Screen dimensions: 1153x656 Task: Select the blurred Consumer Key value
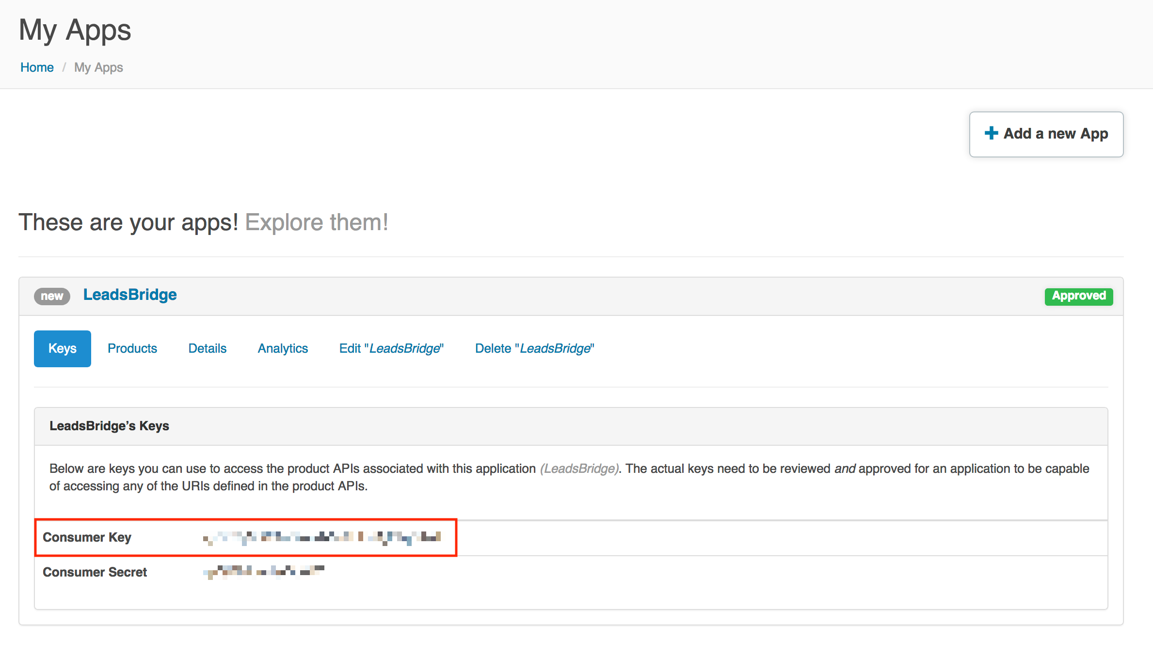pyautogui.click(x=322, y=538)
